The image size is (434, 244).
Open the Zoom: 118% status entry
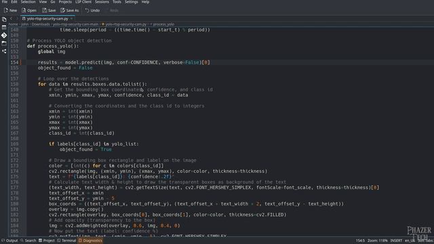tap(378, 241)
